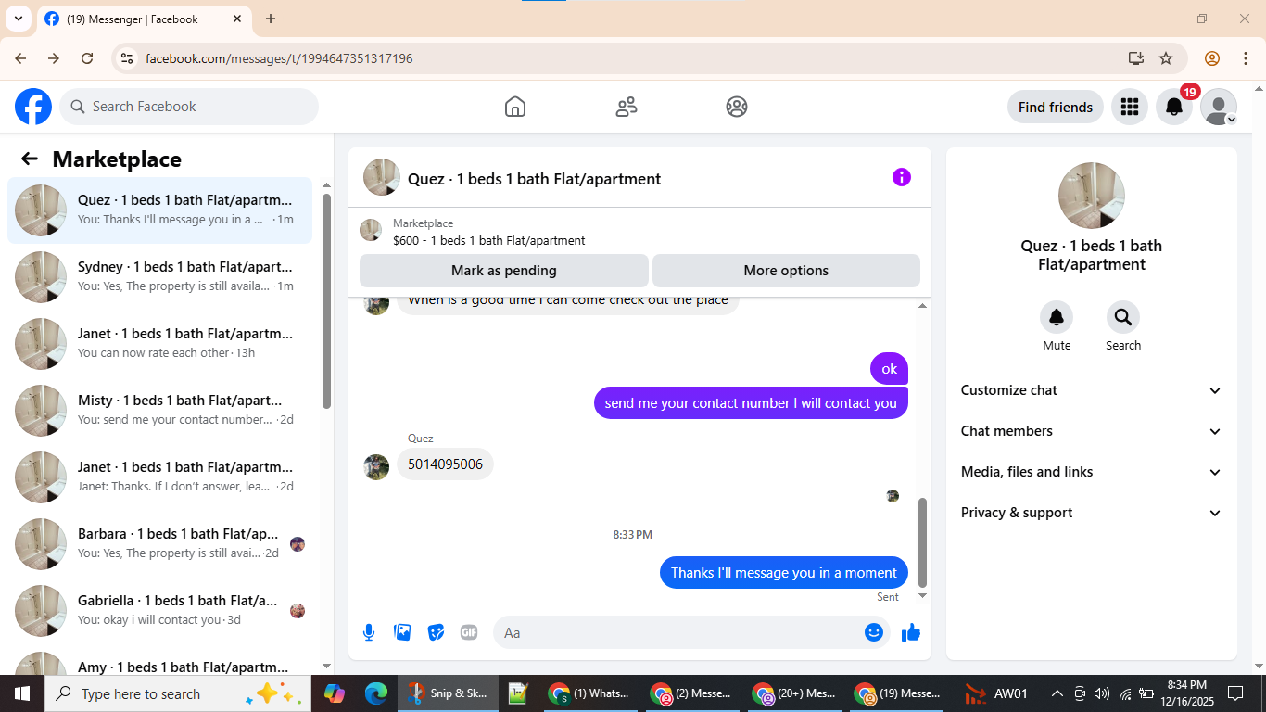Choose a sticker icon in composer
Image resolution: width=1266 pixels, height=712 pixels.
(436, 632)
